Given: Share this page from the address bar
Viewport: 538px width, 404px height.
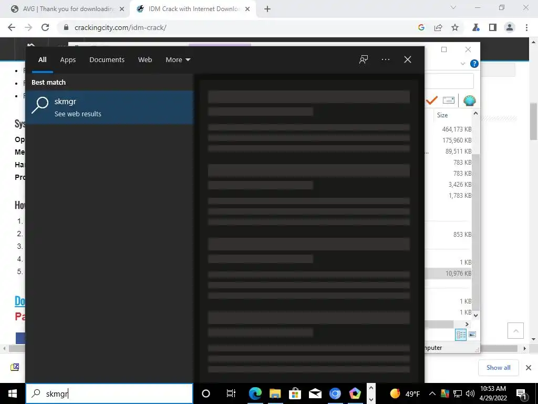Looking at the screenshot, I should pos(438,27).
